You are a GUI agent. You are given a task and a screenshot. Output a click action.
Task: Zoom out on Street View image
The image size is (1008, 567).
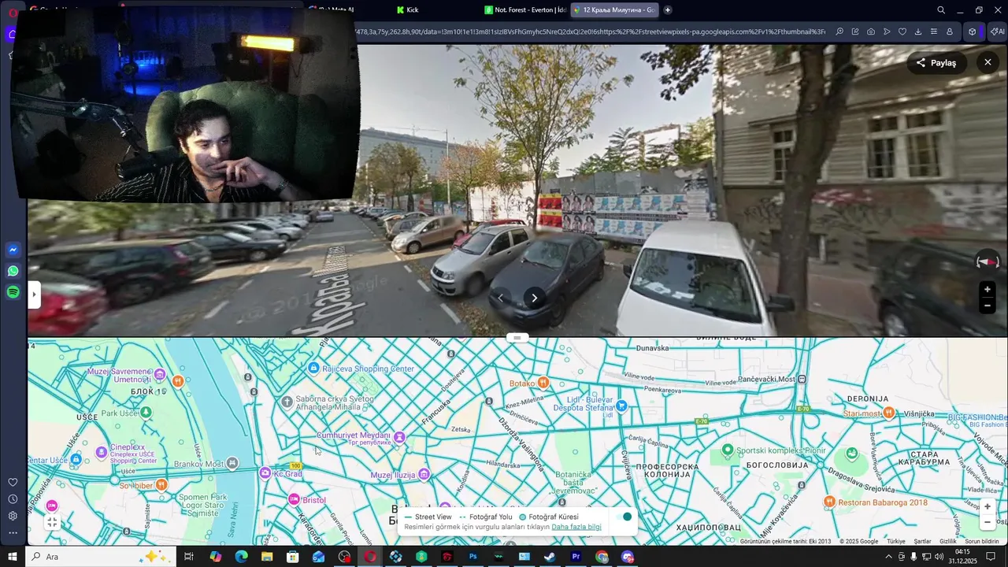tap(988, 306)
